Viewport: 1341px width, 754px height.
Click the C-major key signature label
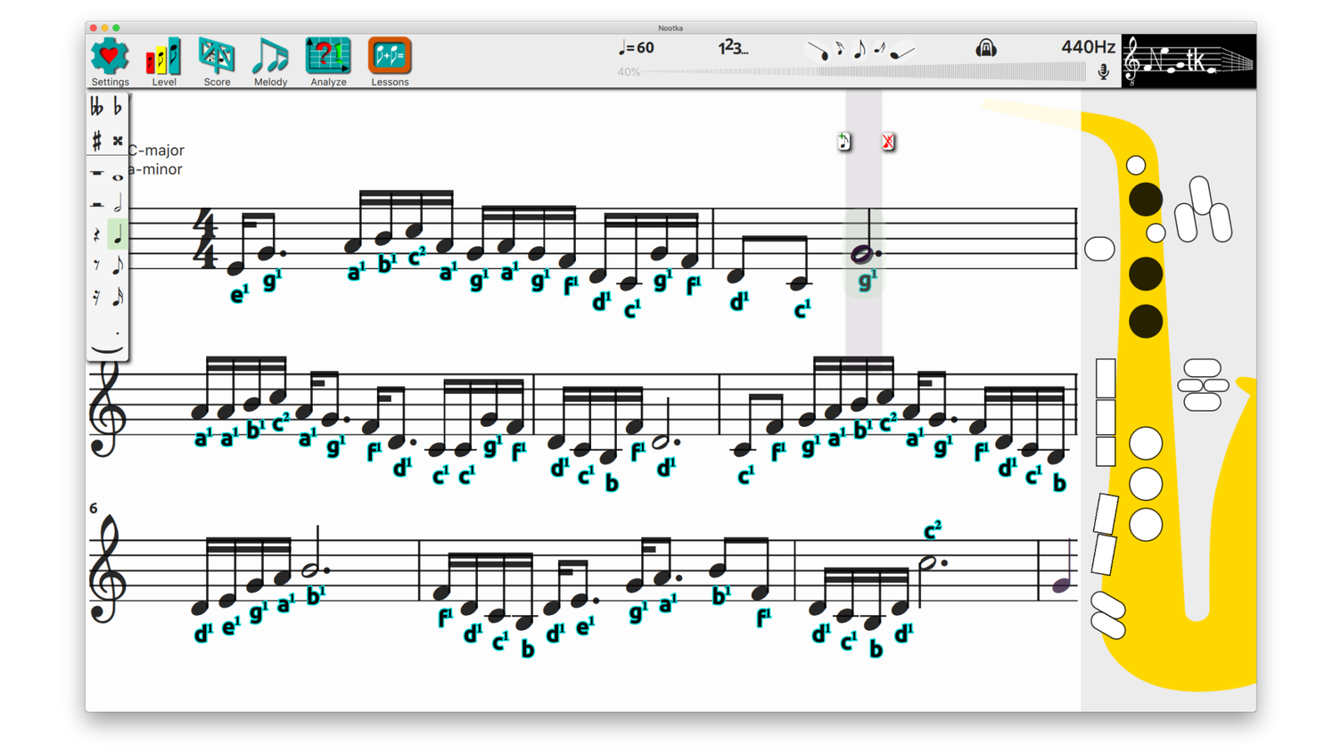point(156,151)
